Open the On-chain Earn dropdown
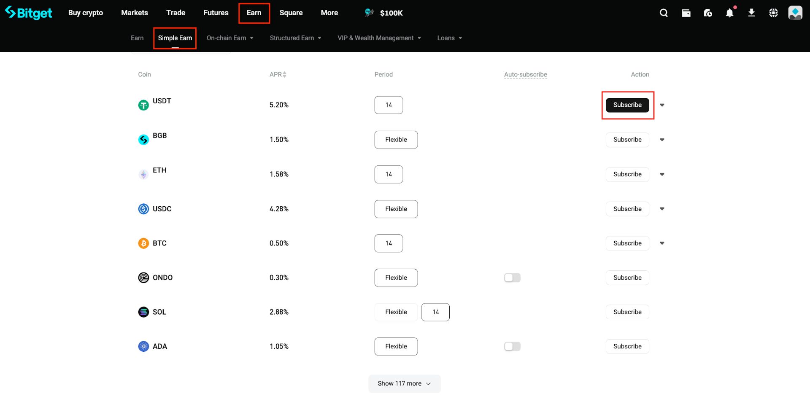 (230, 38)
